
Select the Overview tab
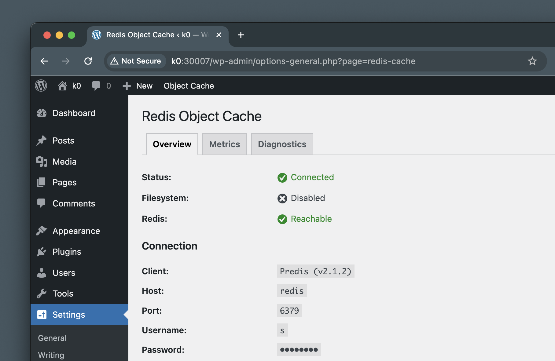pyautogui.click(x=172, y=144)
